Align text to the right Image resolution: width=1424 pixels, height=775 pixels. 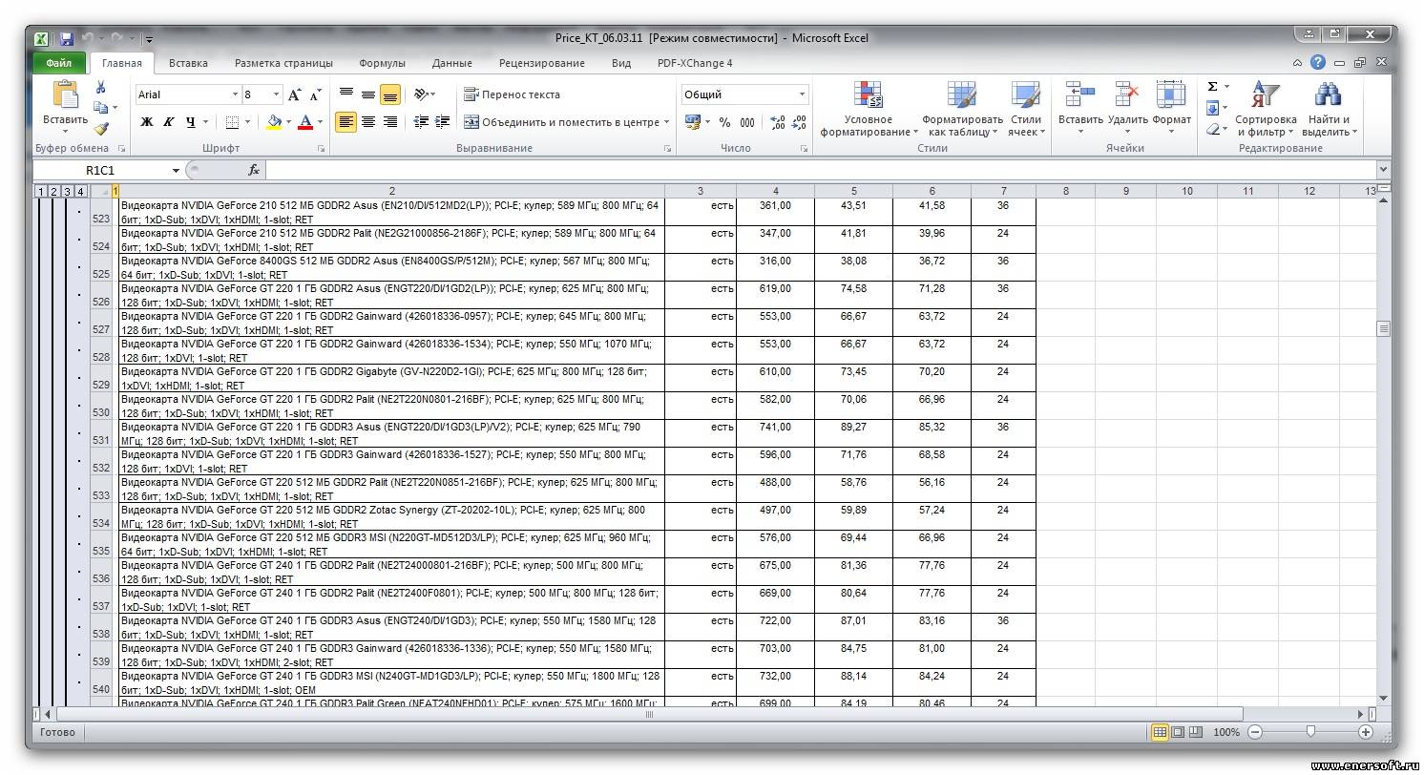(x=390, y=121)
